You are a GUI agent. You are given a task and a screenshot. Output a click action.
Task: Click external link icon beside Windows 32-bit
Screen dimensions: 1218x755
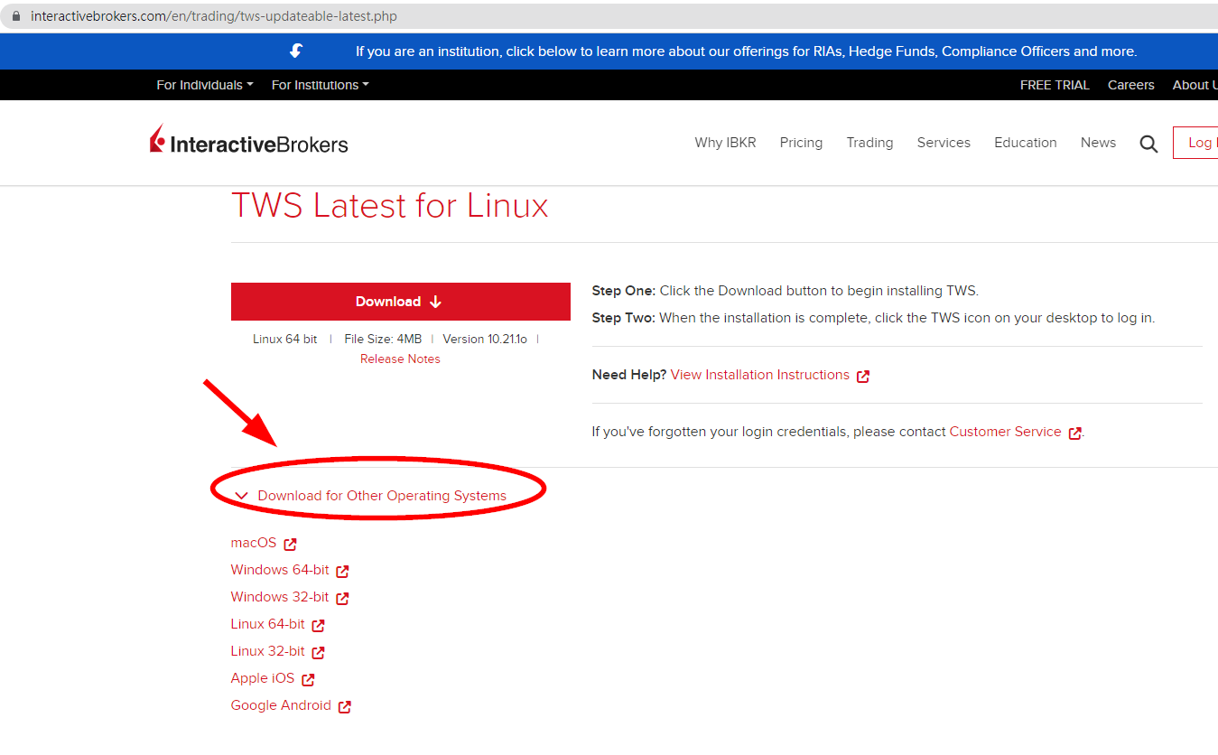coord(342,599)
